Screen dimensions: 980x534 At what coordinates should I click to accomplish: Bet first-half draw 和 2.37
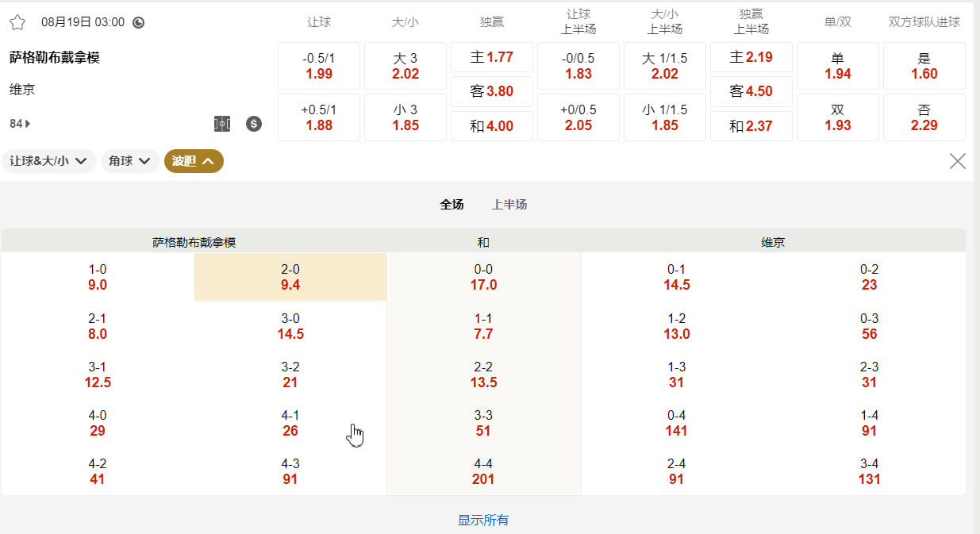(x=751, y=126)
